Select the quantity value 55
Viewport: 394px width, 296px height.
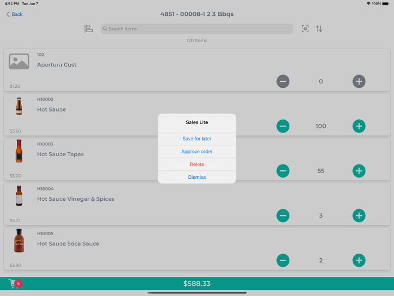click(321, 171)
